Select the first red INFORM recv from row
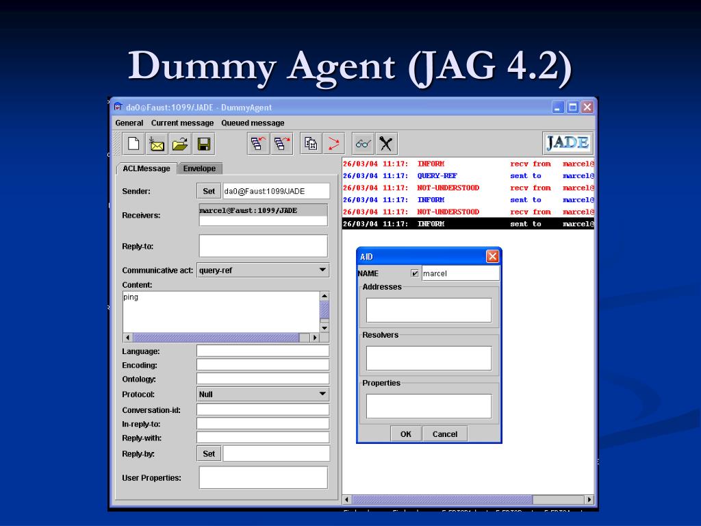The height and width of the screenshot is (526, 701). click(x=468, y=164)
